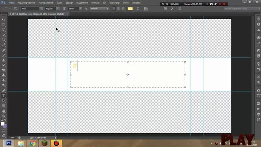Open the anti-aliasing method dropdown

coord(100,9)
